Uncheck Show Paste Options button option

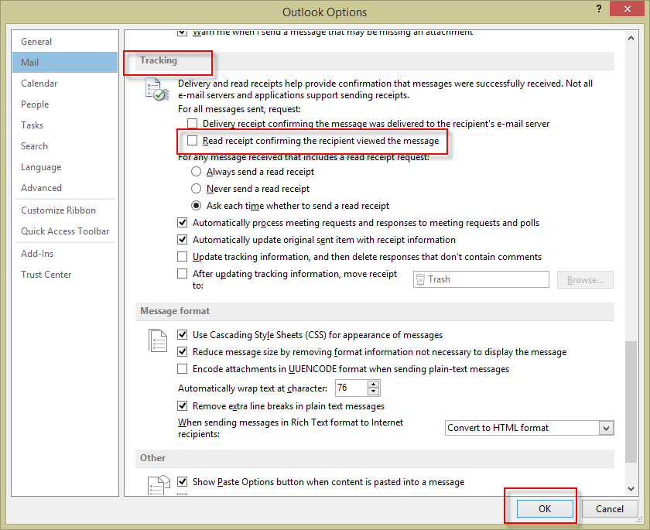[183, 481]
